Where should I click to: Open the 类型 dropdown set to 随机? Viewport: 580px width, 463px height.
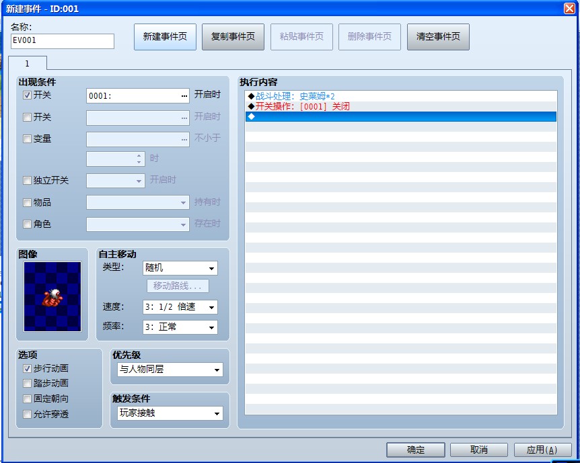(180, 268)
